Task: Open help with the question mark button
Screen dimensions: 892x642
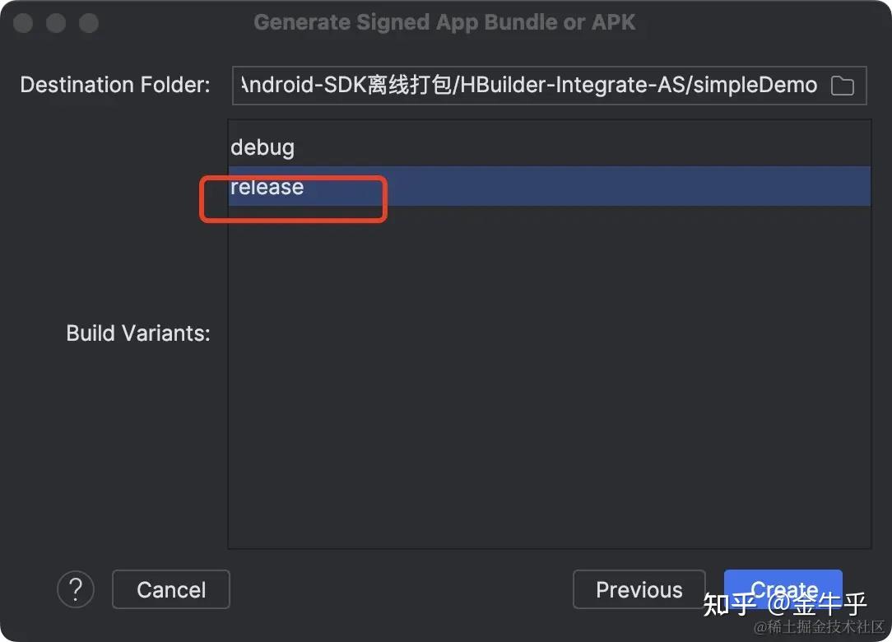Action: (75, 589)
